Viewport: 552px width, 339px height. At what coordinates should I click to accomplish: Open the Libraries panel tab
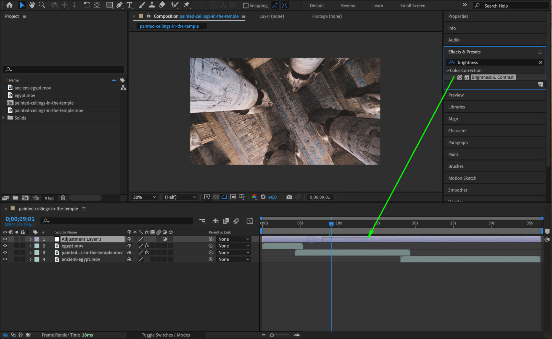point(456,107)
